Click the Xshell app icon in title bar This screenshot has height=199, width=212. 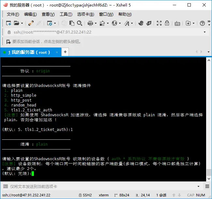(x=6, y=5)
